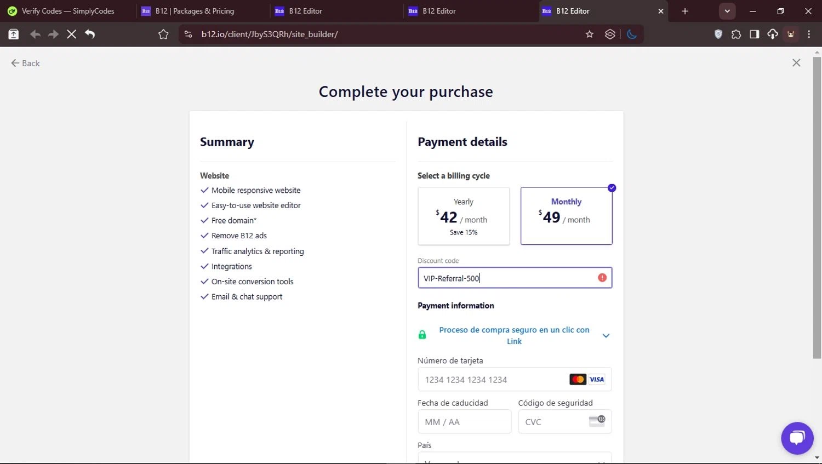Click the shield extension icon
The image size is (822, 464).
pyautogui.click(x=718, y=34)
